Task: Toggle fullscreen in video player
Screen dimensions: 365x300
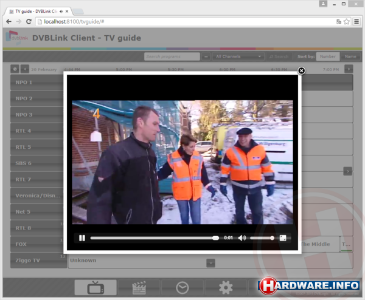Action: click(283, 238)
